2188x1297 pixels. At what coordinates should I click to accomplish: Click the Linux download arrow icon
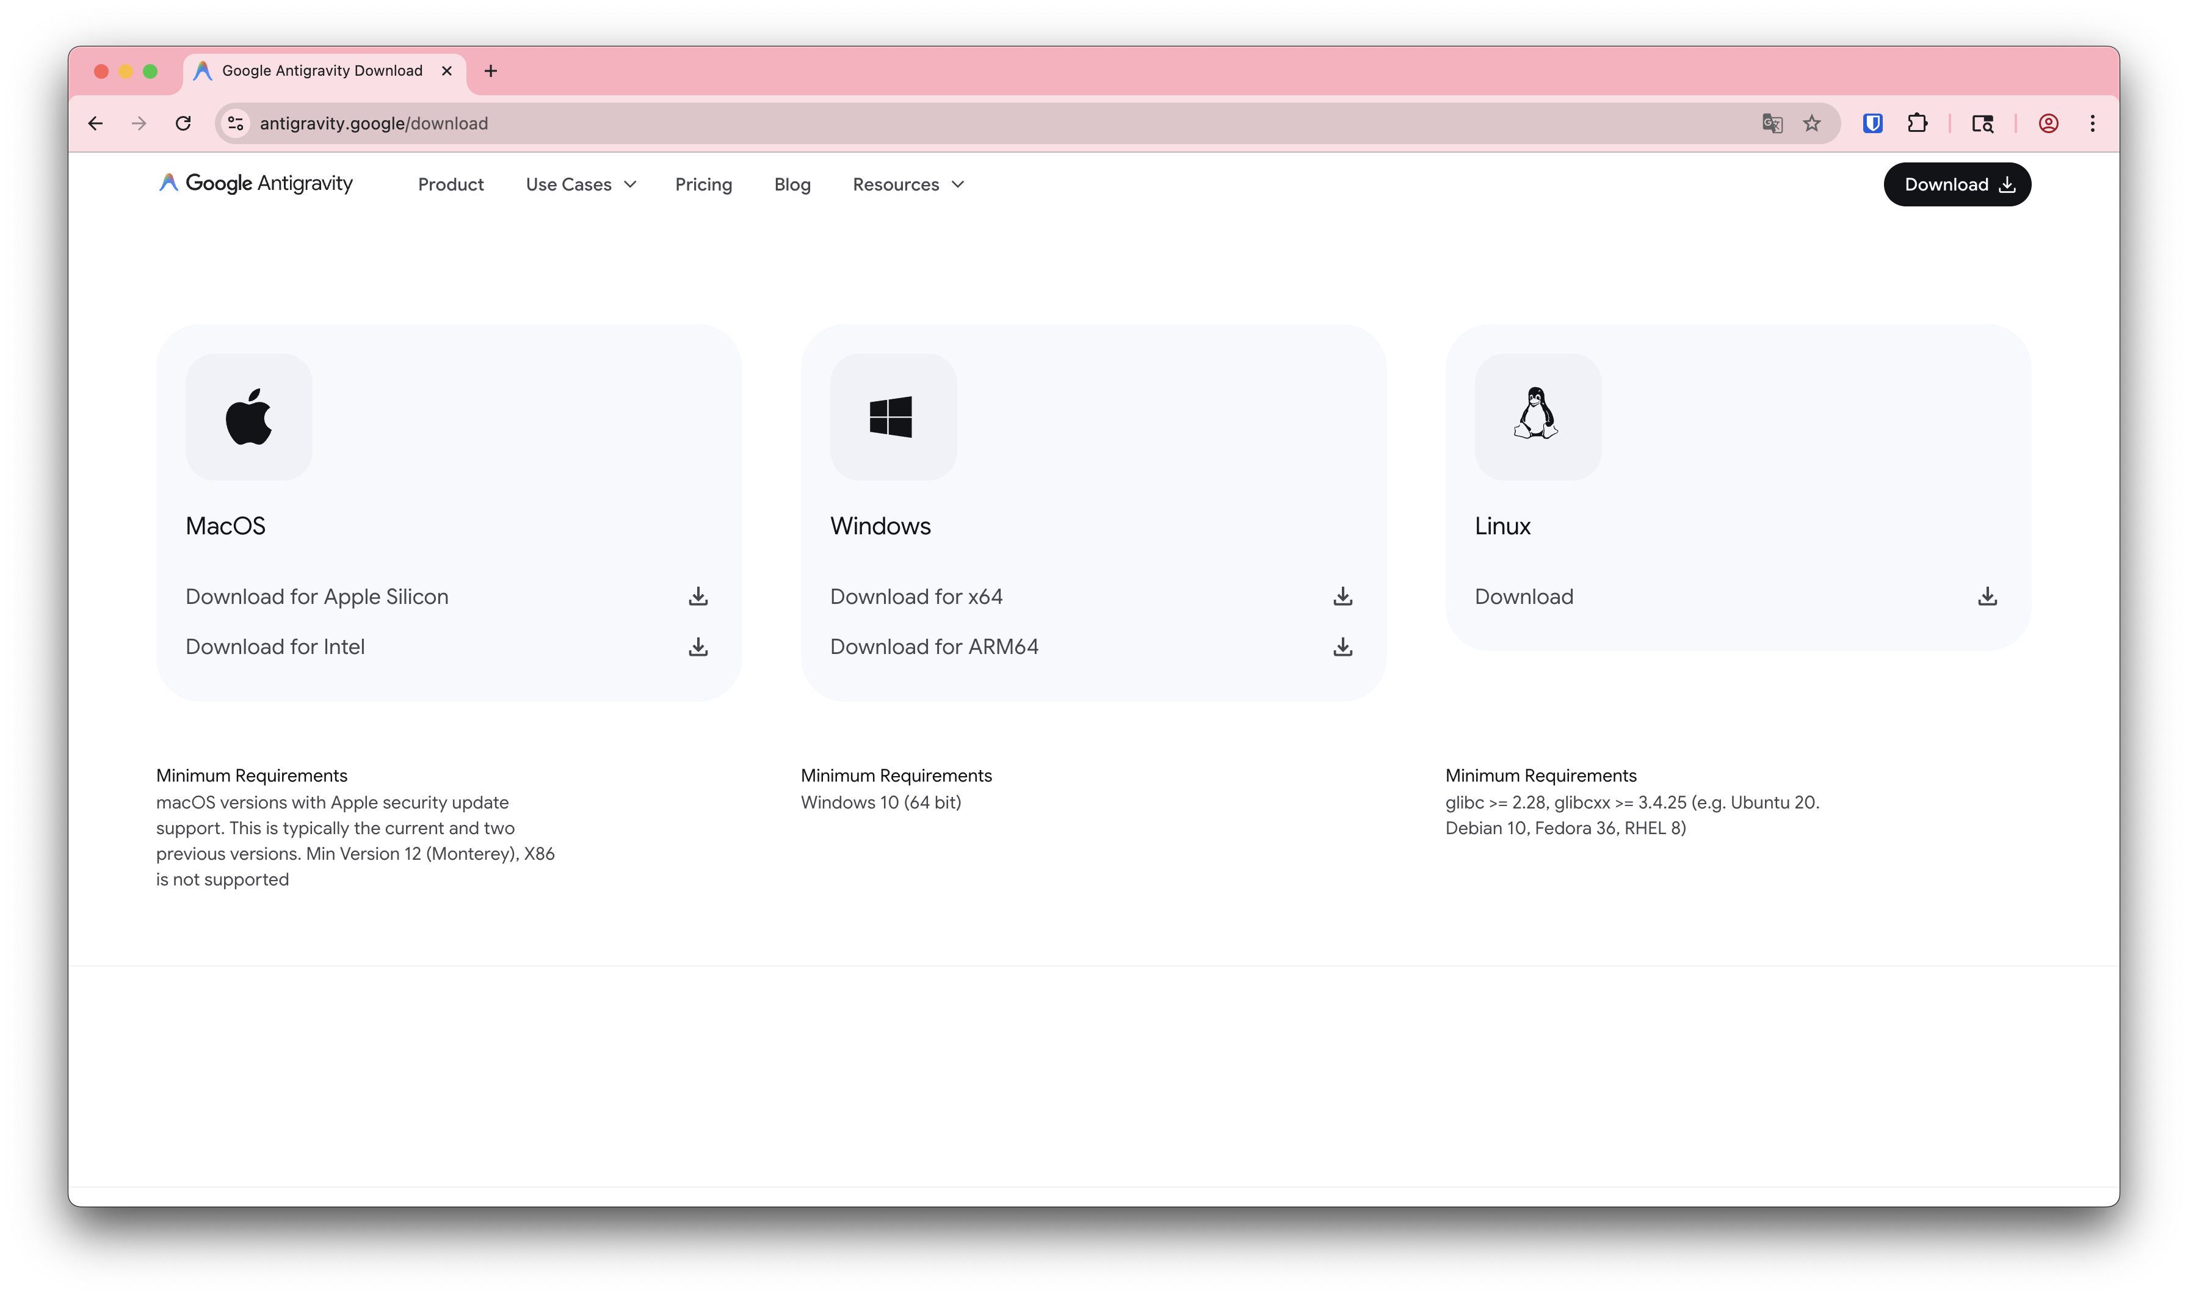point(1987,596)
